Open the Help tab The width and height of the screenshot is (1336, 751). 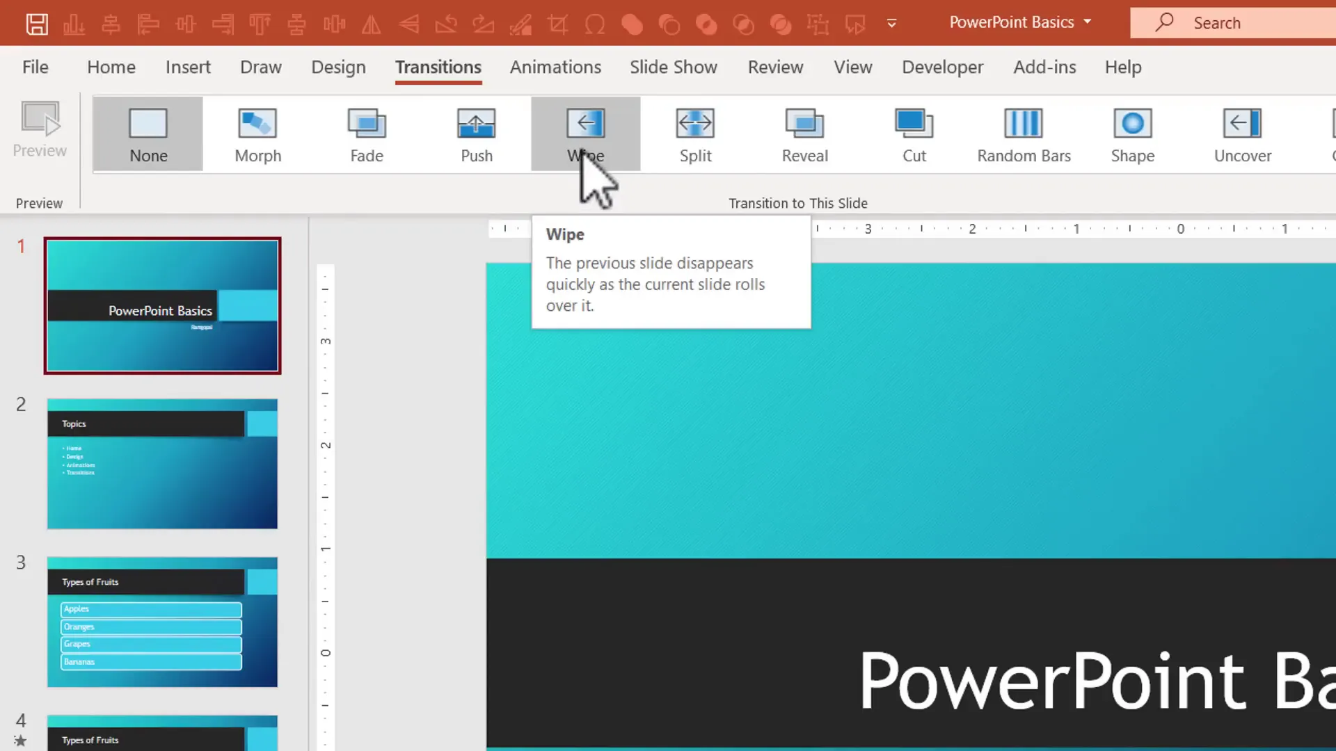1123,67
